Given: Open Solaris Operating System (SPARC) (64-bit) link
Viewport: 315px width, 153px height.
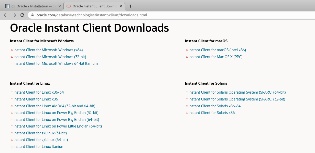Looking at the screenshot, I should (x=237, y=92).
